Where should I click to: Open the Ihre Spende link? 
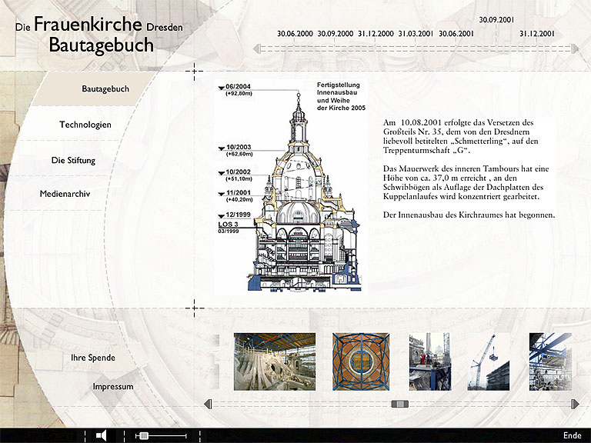pos(92,358)
